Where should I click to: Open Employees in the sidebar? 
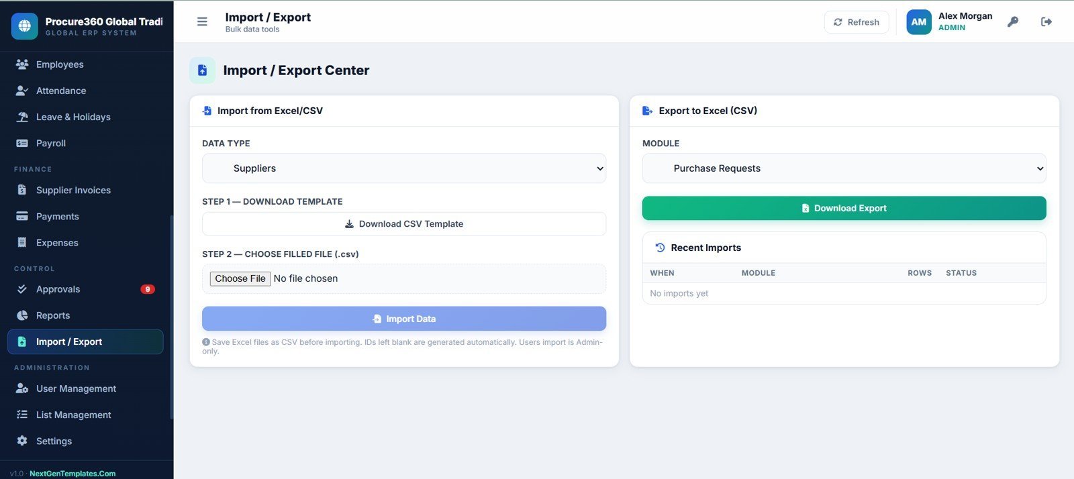85,64
